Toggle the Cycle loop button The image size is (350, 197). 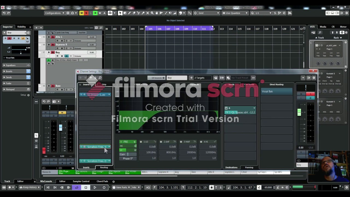tap(77, 187)
